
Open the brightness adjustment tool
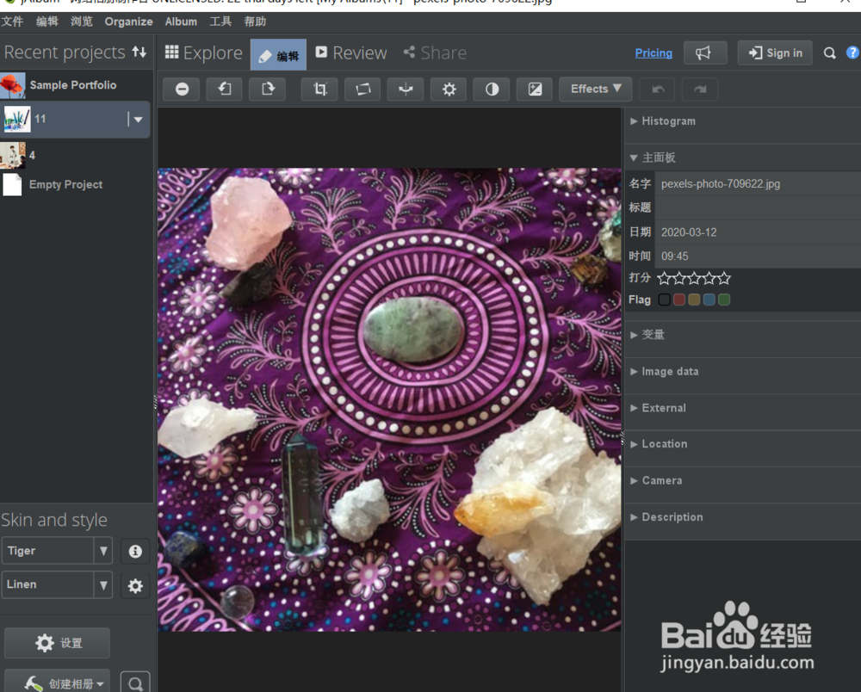[449, 89]
